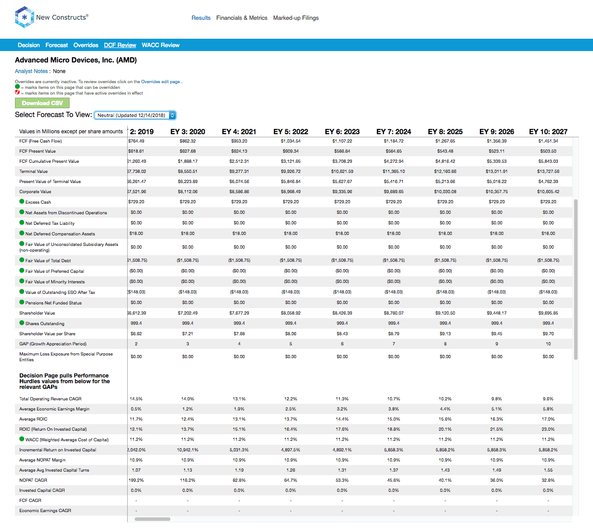Click the Average ROIC row label
This screenshot has width=593, height=531.
pyautogui.click(x=33, y=419)
